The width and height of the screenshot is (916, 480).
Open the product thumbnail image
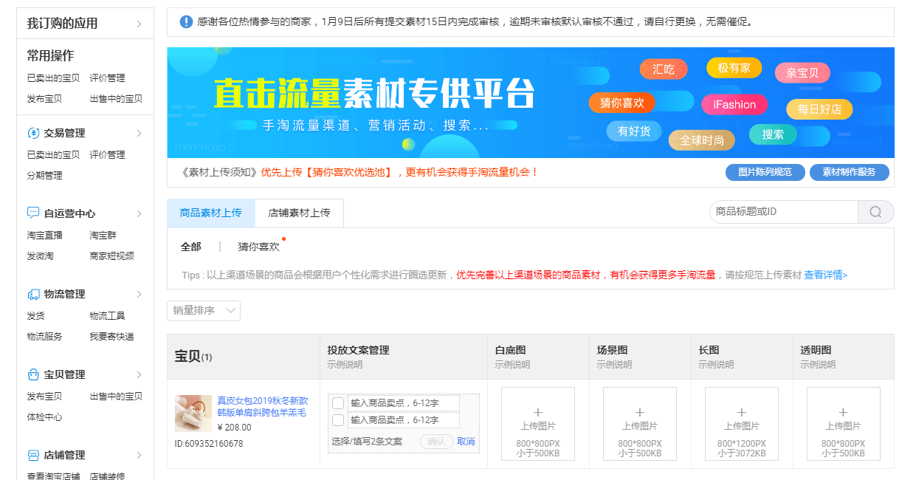193,414
